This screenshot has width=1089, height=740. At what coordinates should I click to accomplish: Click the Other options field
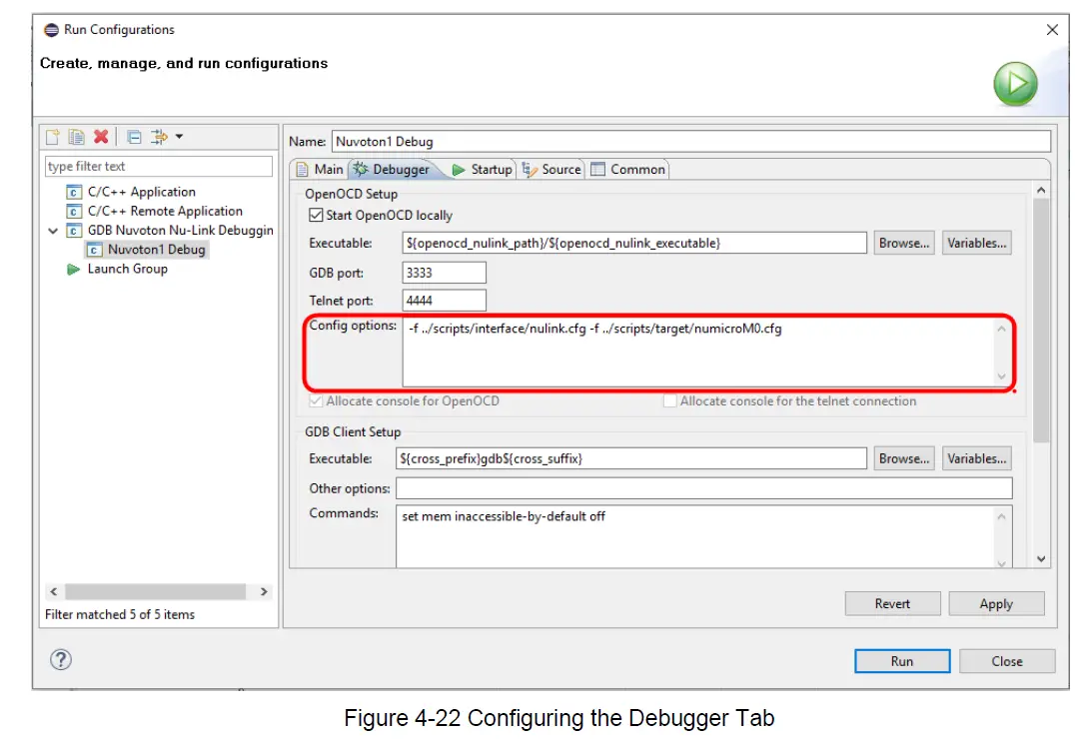pos(704,488)
